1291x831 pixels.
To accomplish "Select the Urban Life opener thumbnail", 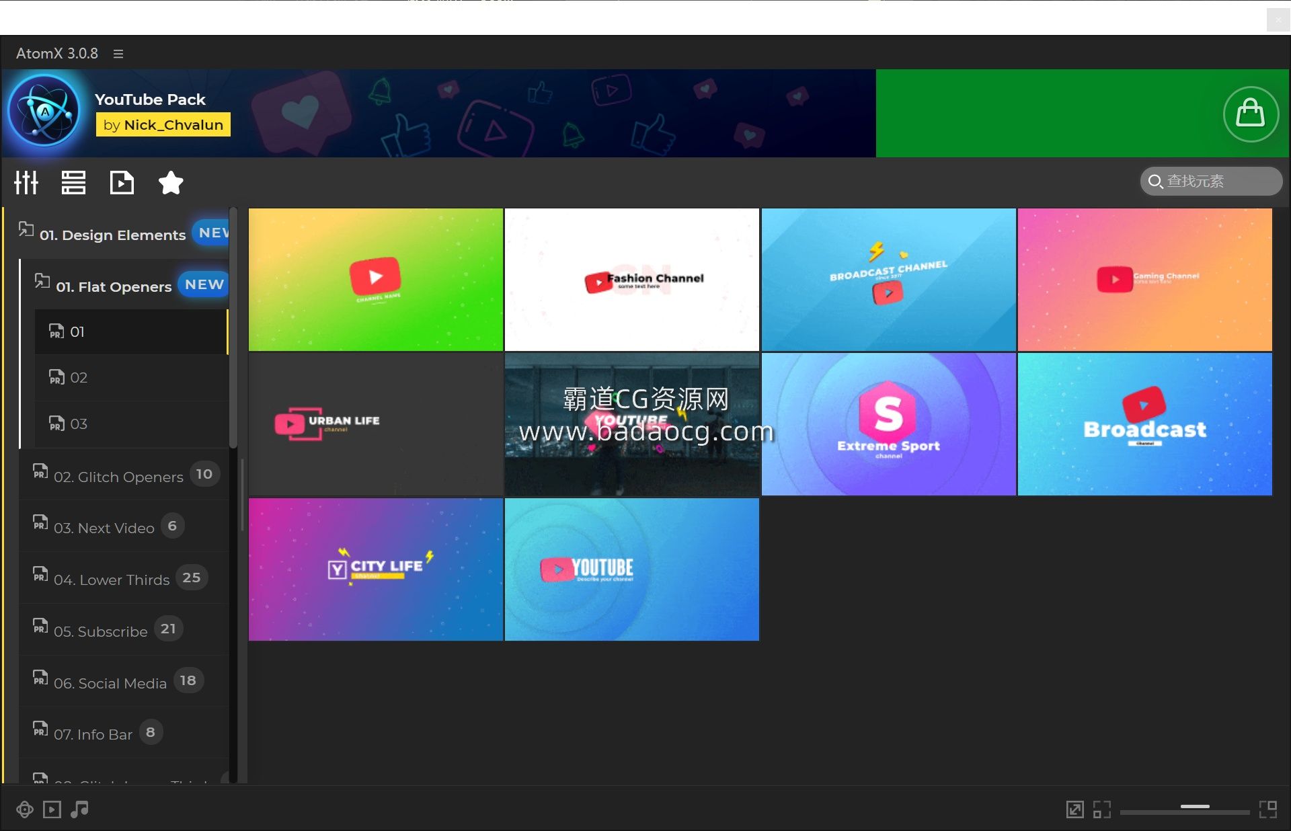I will (376, 424).
